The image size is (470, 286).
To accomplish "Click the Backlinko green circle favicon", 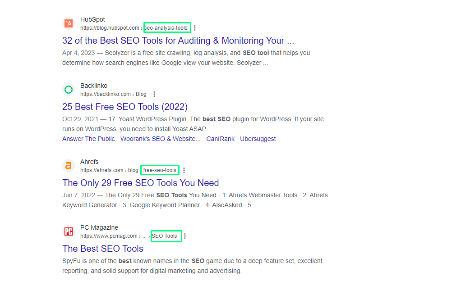I will click(x=69, y=90).
